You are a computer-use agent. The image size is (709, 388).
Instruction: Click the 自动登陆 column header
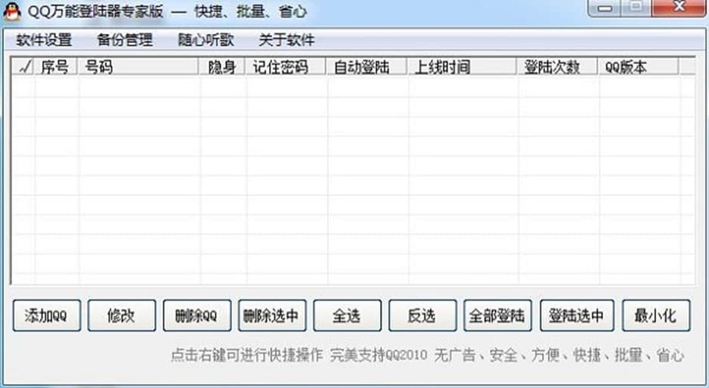tap(367, 67)
